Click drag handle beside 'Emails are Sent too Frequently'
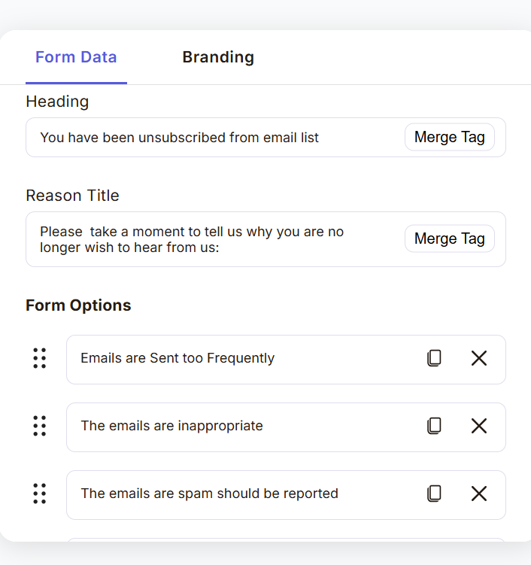The height and width of the screenshot is (565, 531). (40, 358)
